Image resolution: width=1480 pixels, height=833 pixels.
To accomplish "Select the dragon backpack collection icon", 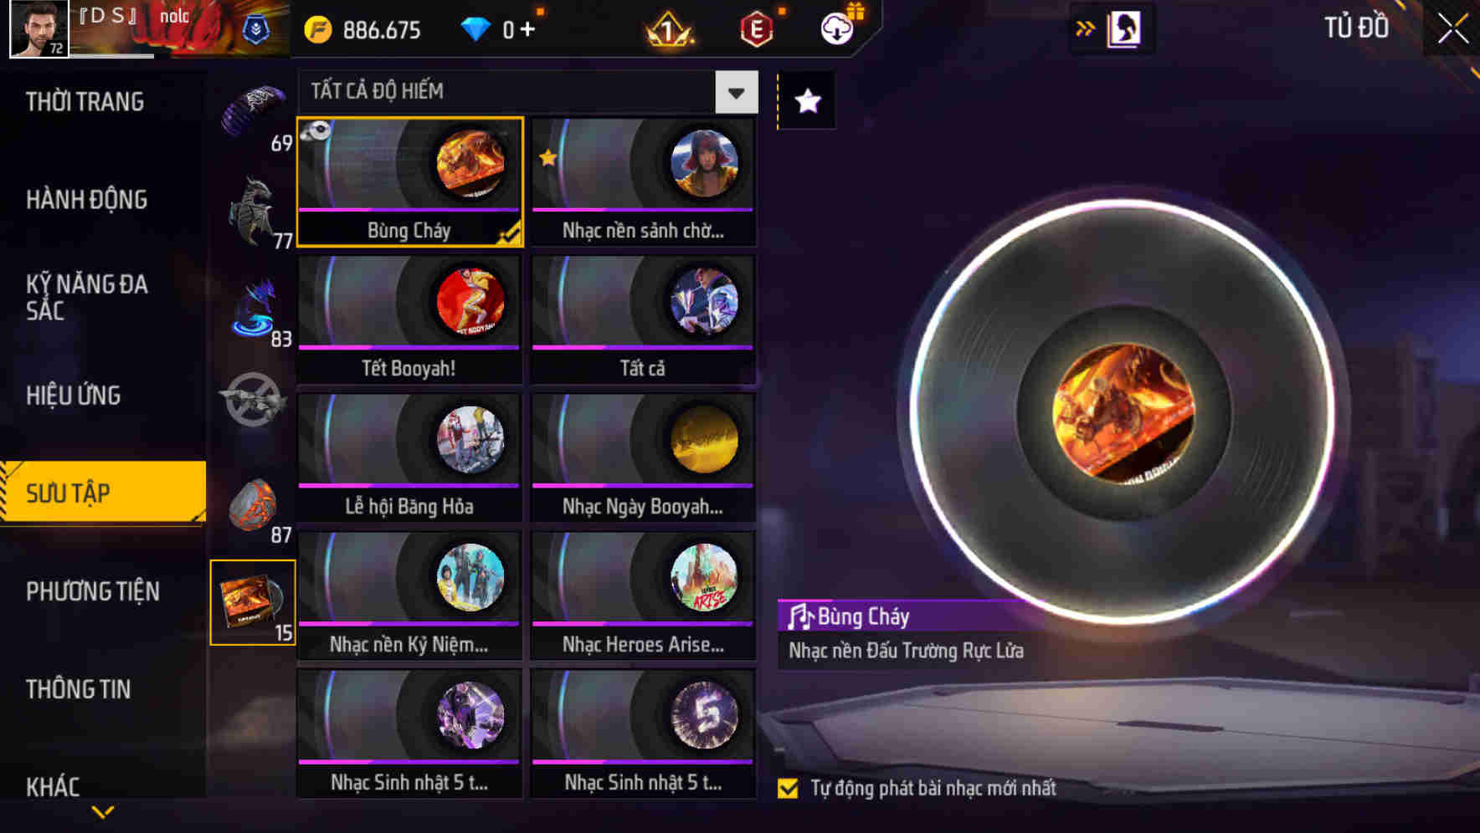I will click(x=254, y=211).
